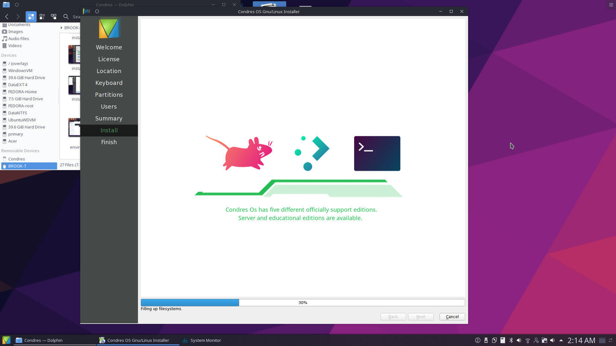
Task: Open Dolphin's search magnifier icon
Action: [x=66, y=17]
